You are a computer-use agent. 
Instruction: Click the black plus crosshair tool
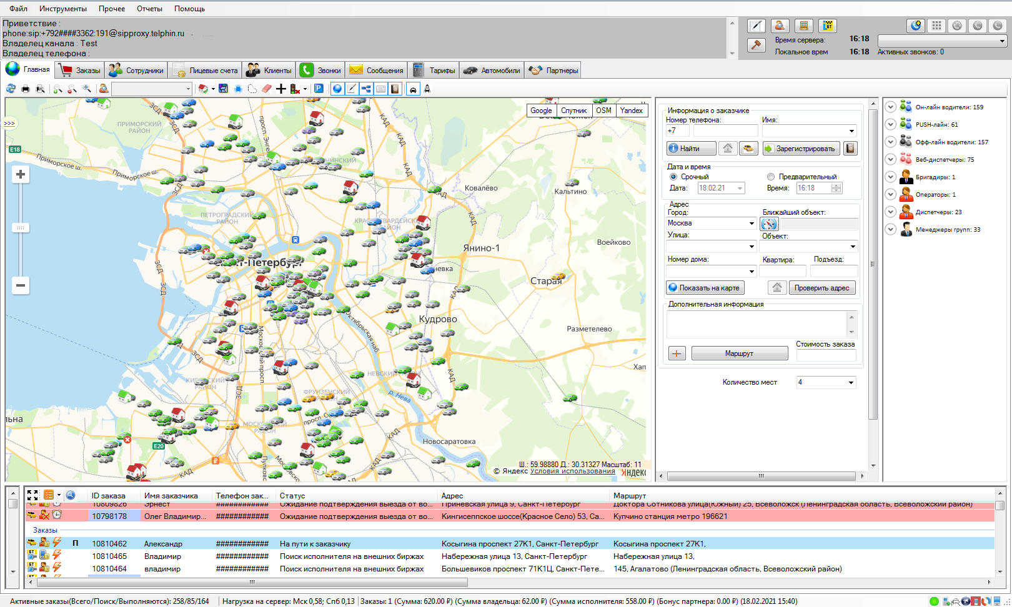click(x=281, y=89)
